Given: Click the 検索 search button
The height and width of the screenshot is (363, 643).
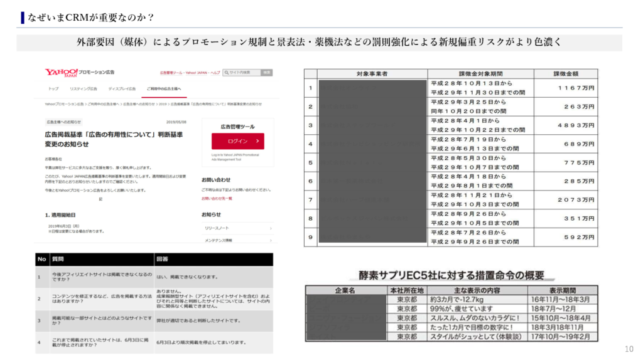Looking at the screenshot, I should 266,73.
